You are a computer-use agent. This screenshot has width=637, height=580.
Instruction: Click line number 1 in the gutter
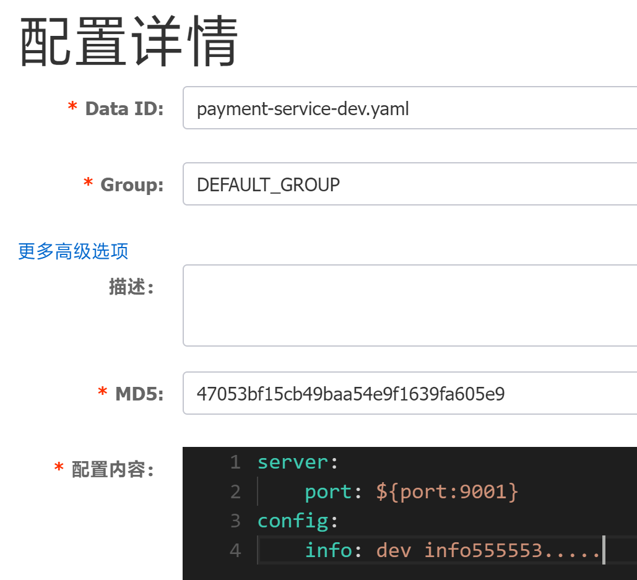tap(235, 462)
